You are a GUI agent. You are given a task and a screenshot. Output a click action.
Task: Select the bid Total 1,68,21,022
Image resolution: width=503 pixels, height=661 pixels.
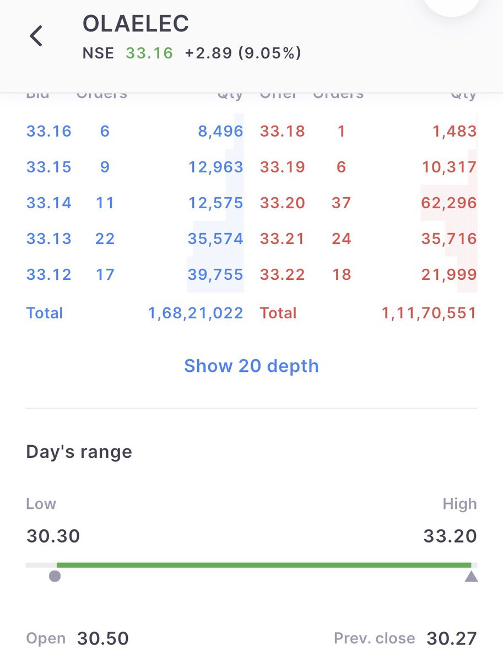click(x=194, y=313)
